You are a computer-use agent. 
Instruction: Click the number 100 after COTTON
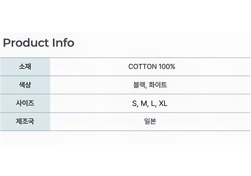tap(164, 66)
